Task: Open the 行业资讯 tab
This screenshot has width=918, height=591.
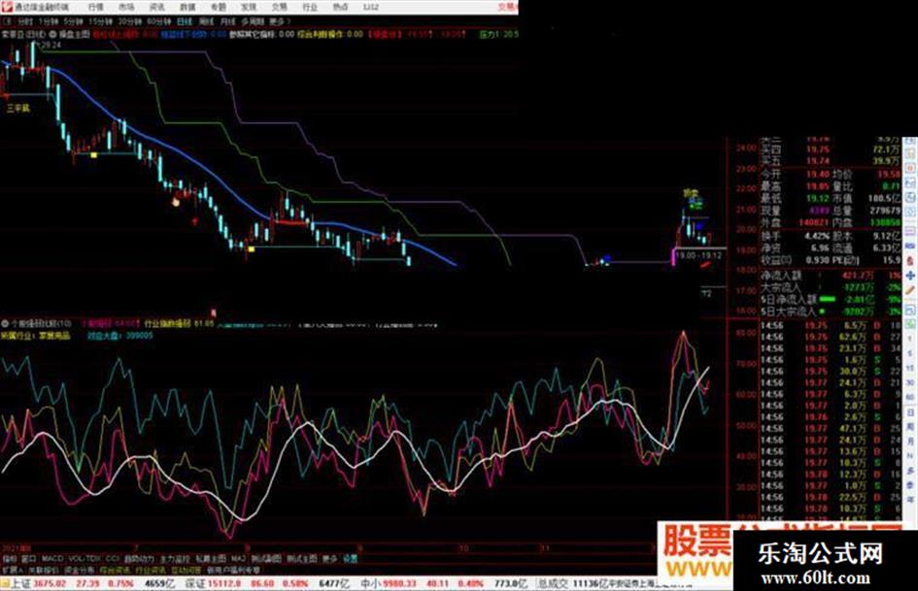Action: click(151, 570)
